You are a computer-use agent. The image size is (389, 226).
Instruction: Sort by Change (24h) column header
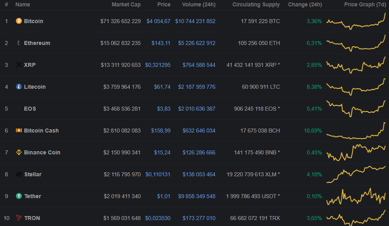point(305,5)
